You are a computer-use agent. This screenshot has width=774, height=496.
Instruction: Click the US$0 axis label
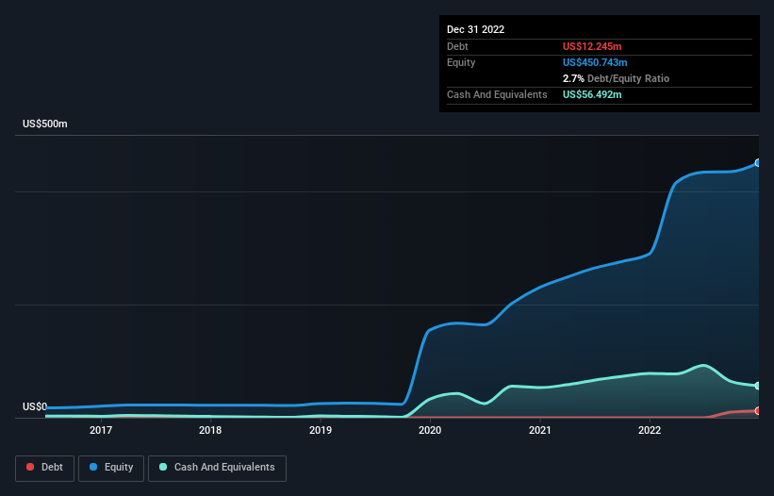(x=35, y=406)
